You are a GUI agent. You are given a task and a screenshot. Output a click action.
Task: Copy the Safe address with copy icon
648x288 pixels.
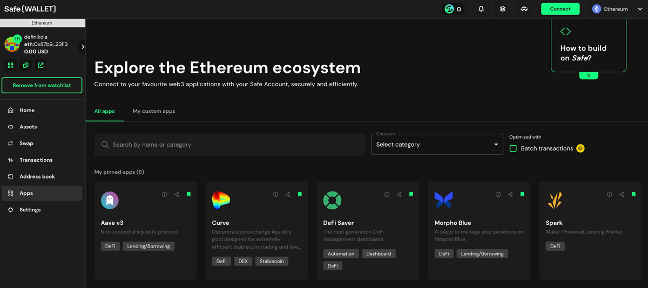pos(25,65)
